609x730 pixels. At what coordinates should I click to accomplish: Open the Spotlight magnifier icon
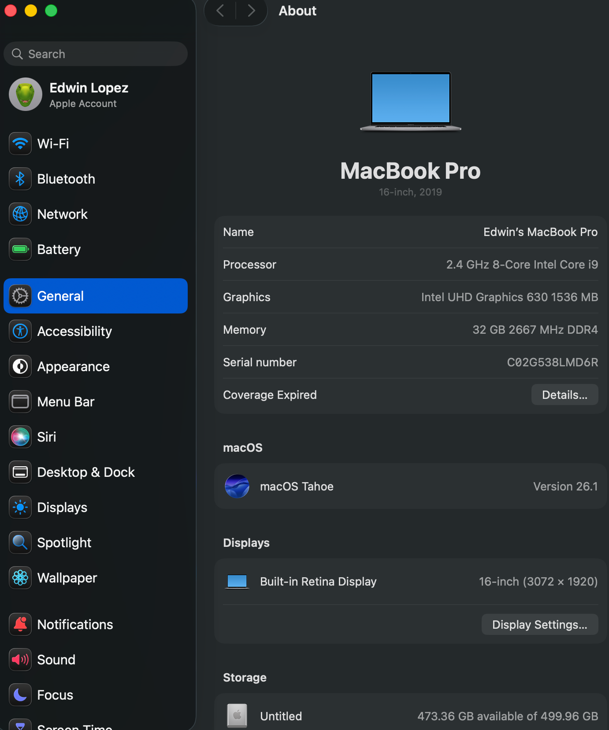click(x=20, y=542)
